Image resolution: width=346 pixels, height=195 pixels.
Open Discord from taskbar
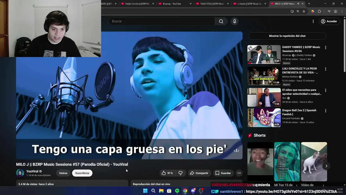click(x=193, y=191)
